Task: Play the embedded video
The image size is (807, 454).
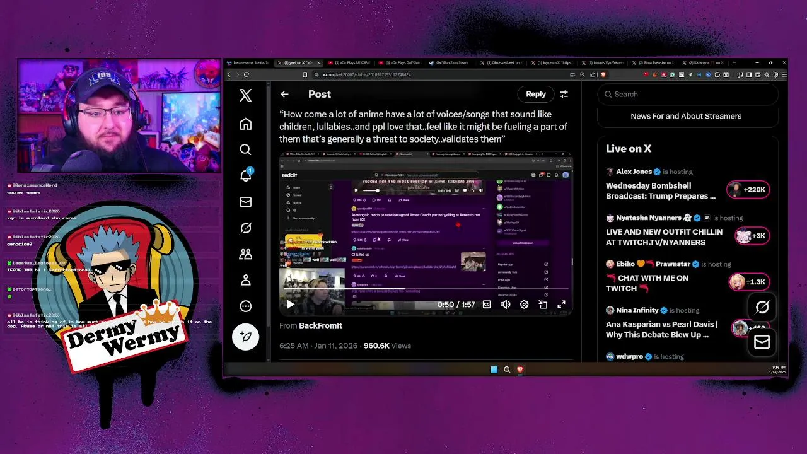Action: tap(290, 305)
